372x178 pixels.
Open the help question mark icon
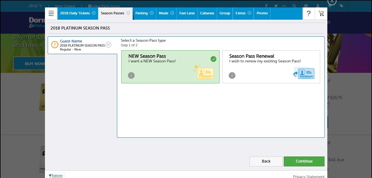point(309,13)
